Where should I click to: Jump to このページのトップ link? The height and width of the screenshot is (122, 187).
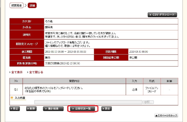point(166,115)
